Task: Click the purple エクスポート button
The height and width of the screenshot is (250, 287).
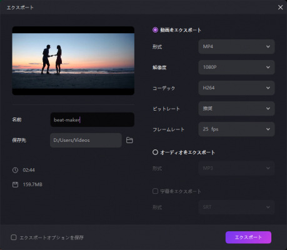Action: [248, 237]
